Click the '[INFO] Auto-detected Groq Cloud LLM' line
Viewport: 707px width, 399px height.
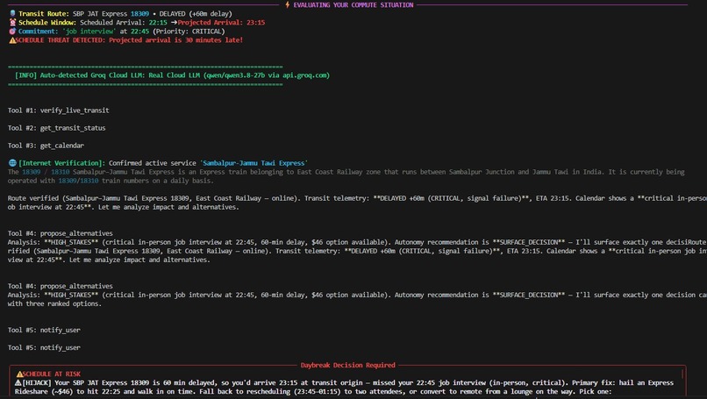pos(172,75)
